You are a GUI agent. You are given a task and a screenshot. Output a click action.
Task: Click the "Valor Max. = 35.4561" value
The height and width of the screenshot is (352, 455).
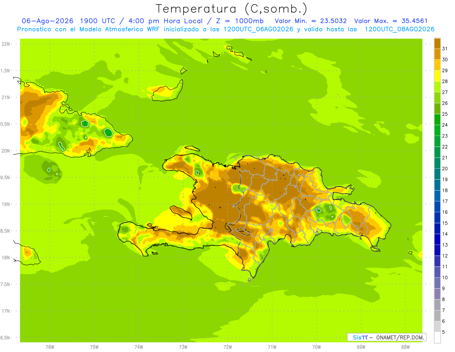(391, 21)
